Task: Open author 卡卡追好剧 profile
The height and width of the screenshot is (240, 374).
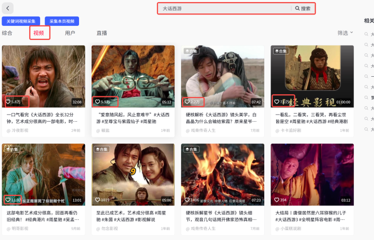Action: [x=288, y=131]
